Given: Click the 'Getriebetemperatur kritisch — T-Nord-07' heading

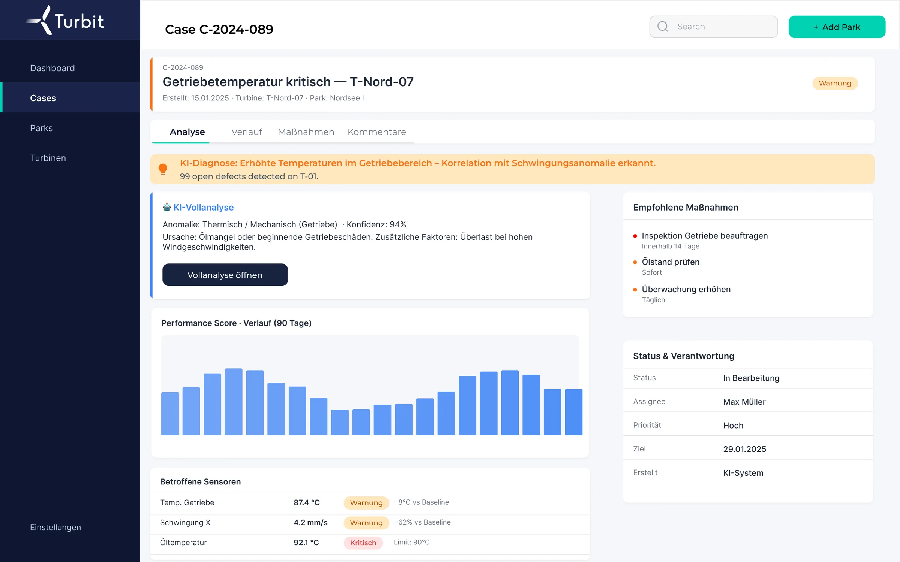Looking at the screenshot, I should coord(288,82).
